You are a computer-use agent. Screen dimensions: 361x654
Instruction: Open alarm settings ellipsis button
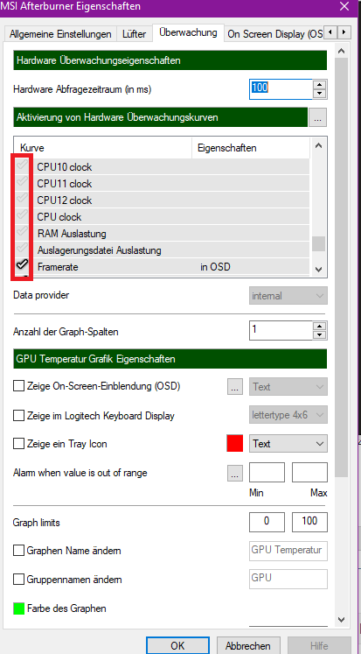[x=235, y=473]
